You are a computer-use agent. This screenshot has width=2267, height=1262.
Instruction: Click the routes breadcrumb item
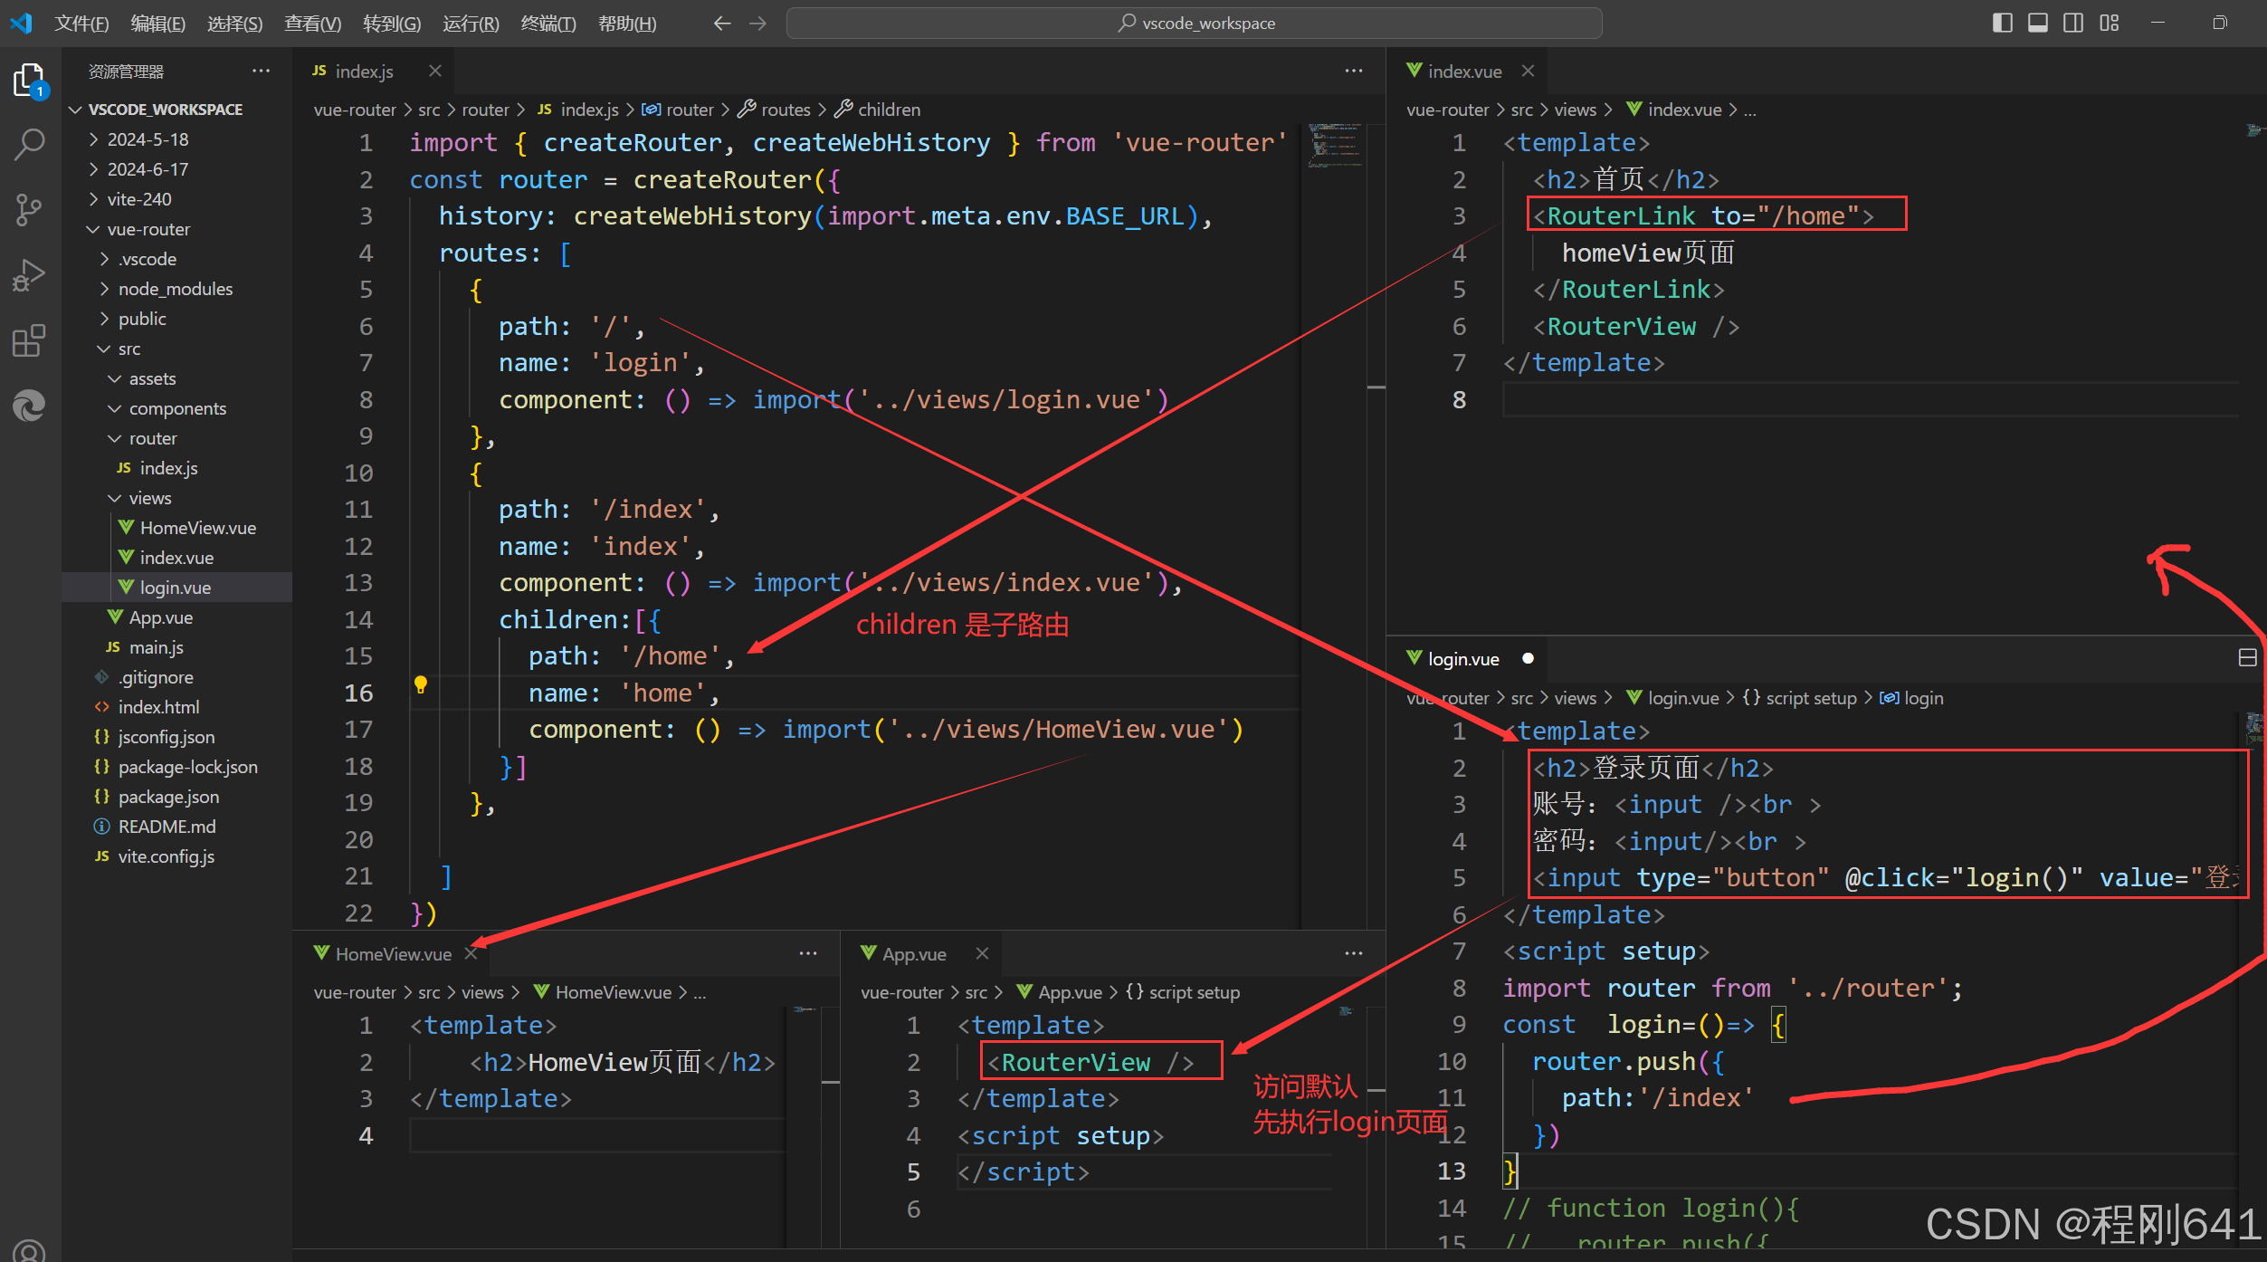coord(785,110)
